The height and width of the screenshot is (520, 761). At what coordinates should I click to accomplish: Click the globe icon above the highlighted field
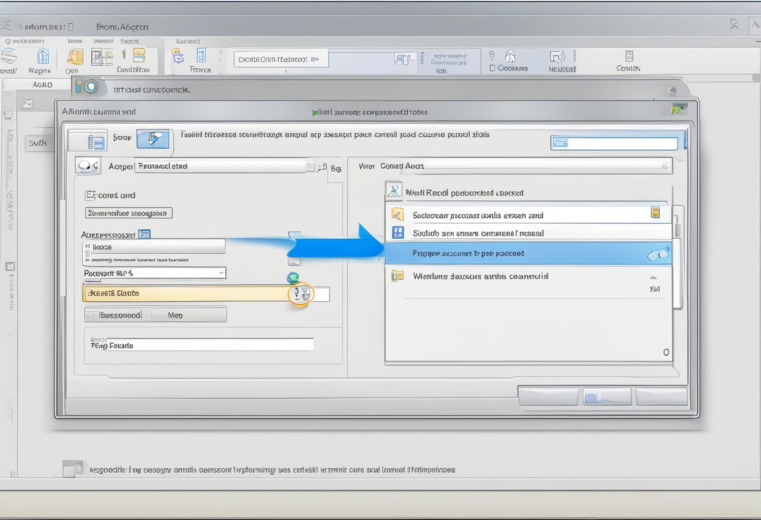pyautogui.click(x=294, y=278)
